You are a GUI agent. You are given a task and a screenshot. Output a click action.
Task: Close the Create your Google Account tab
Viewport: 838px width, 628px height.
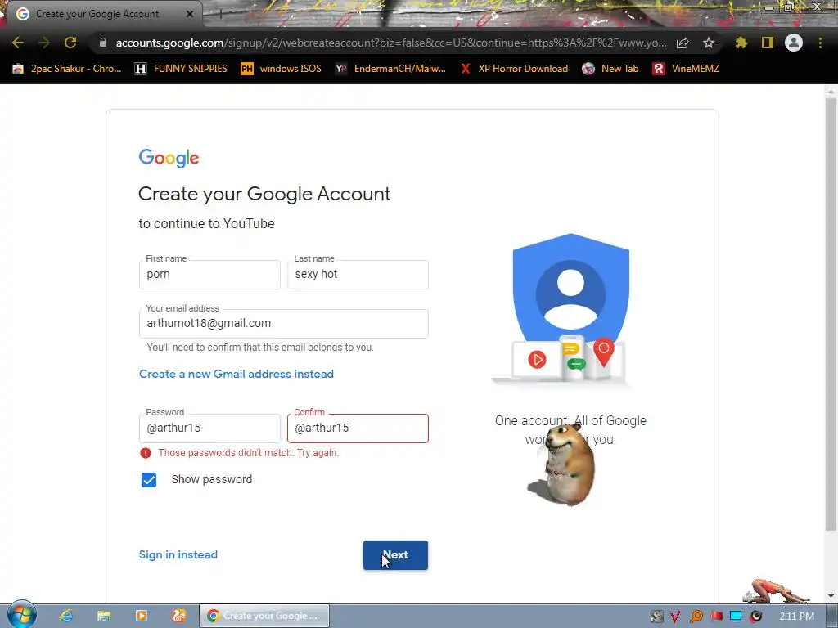[x=190, y=14]
